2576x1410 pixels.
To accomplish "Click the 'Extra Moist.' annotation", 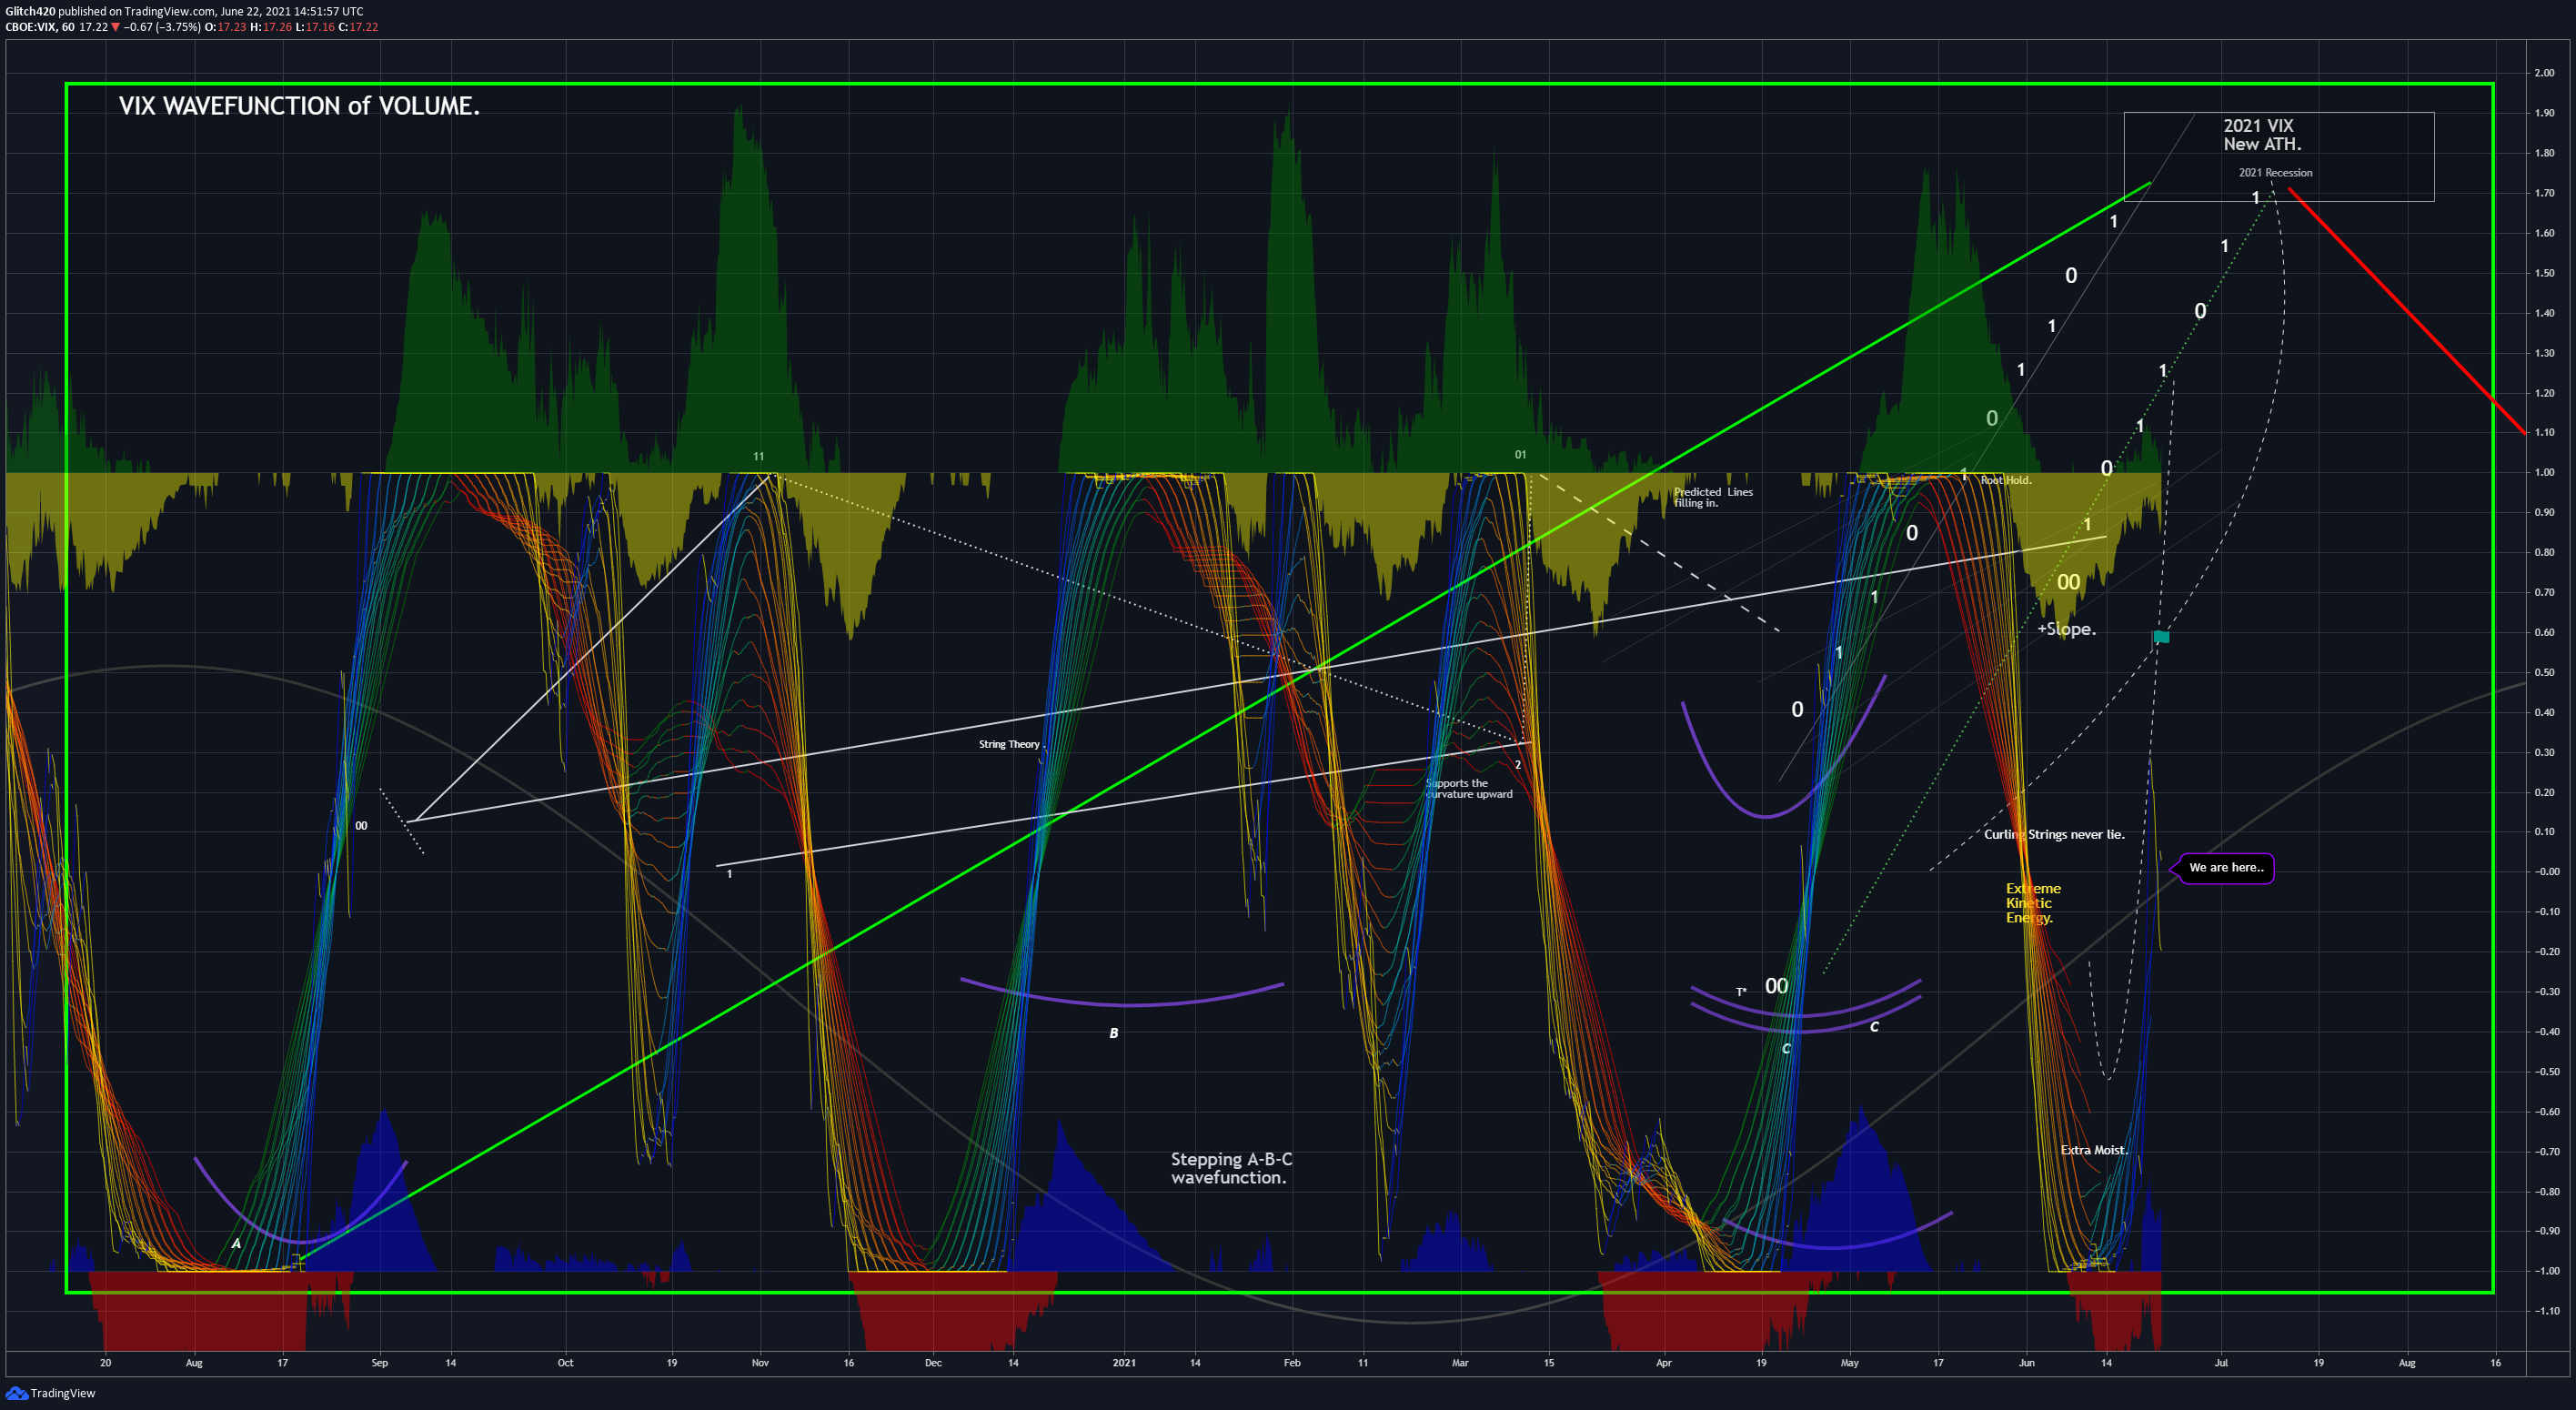I will click(x=2094, y=1150).
